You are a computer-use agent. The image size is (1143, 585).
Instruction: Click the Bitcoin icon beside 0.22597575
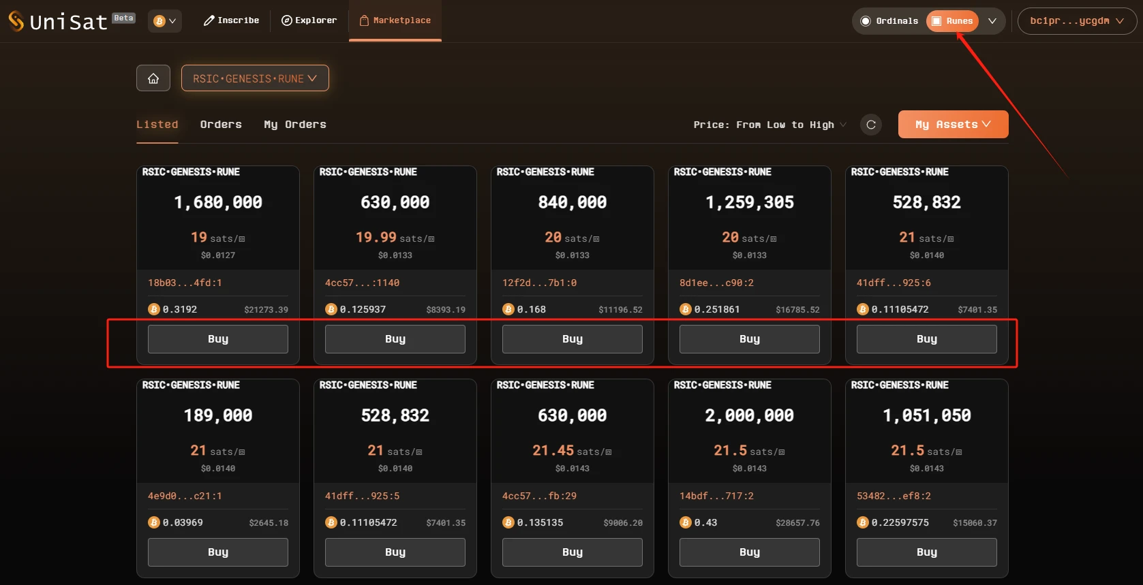pyautogui.click(x=863, y=522)
